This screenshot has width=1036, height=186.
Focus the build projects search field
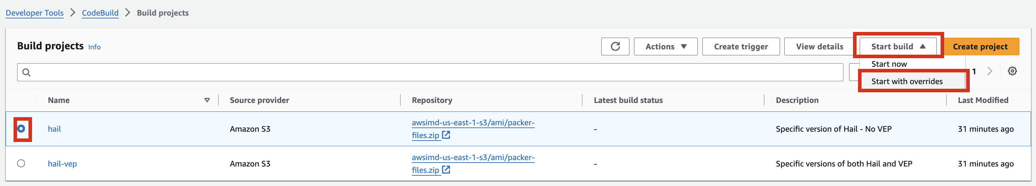430,72
